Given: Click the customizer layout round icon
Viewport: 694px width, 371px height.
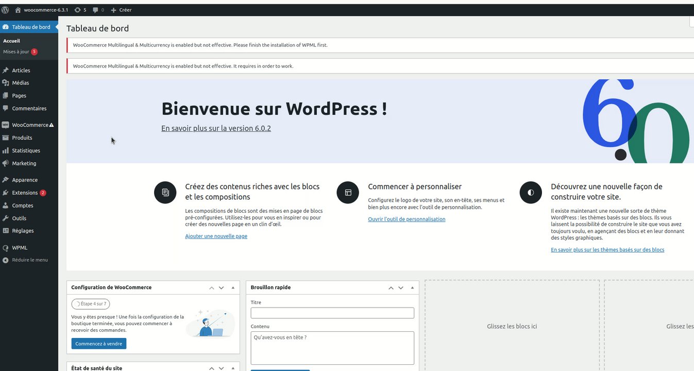Looking at the screenshot, I should point(348,193).
